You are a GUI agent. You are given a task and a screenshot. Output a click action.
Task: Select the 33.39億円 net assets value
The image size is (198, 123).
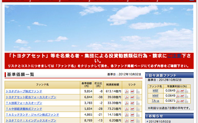coord(114,103)
